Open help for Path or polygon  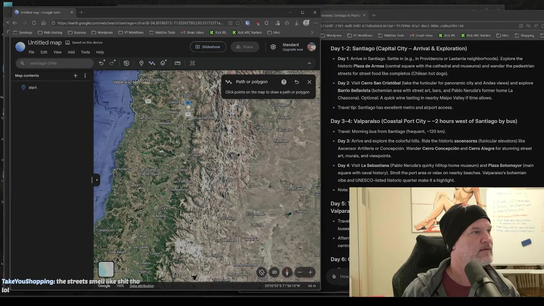284,82
